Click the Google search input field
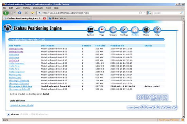The height and width of the screenshot is (124, 187). [167, 13]
